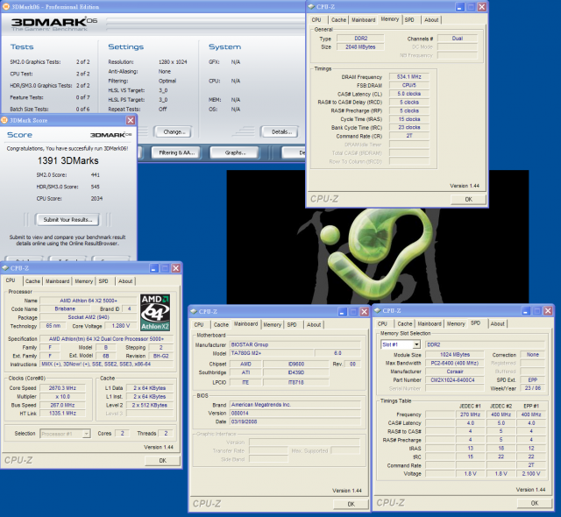561x517 pixels.
Task: Click the AMD Athlon 64 X2 logo
Action: pos(155,313)
